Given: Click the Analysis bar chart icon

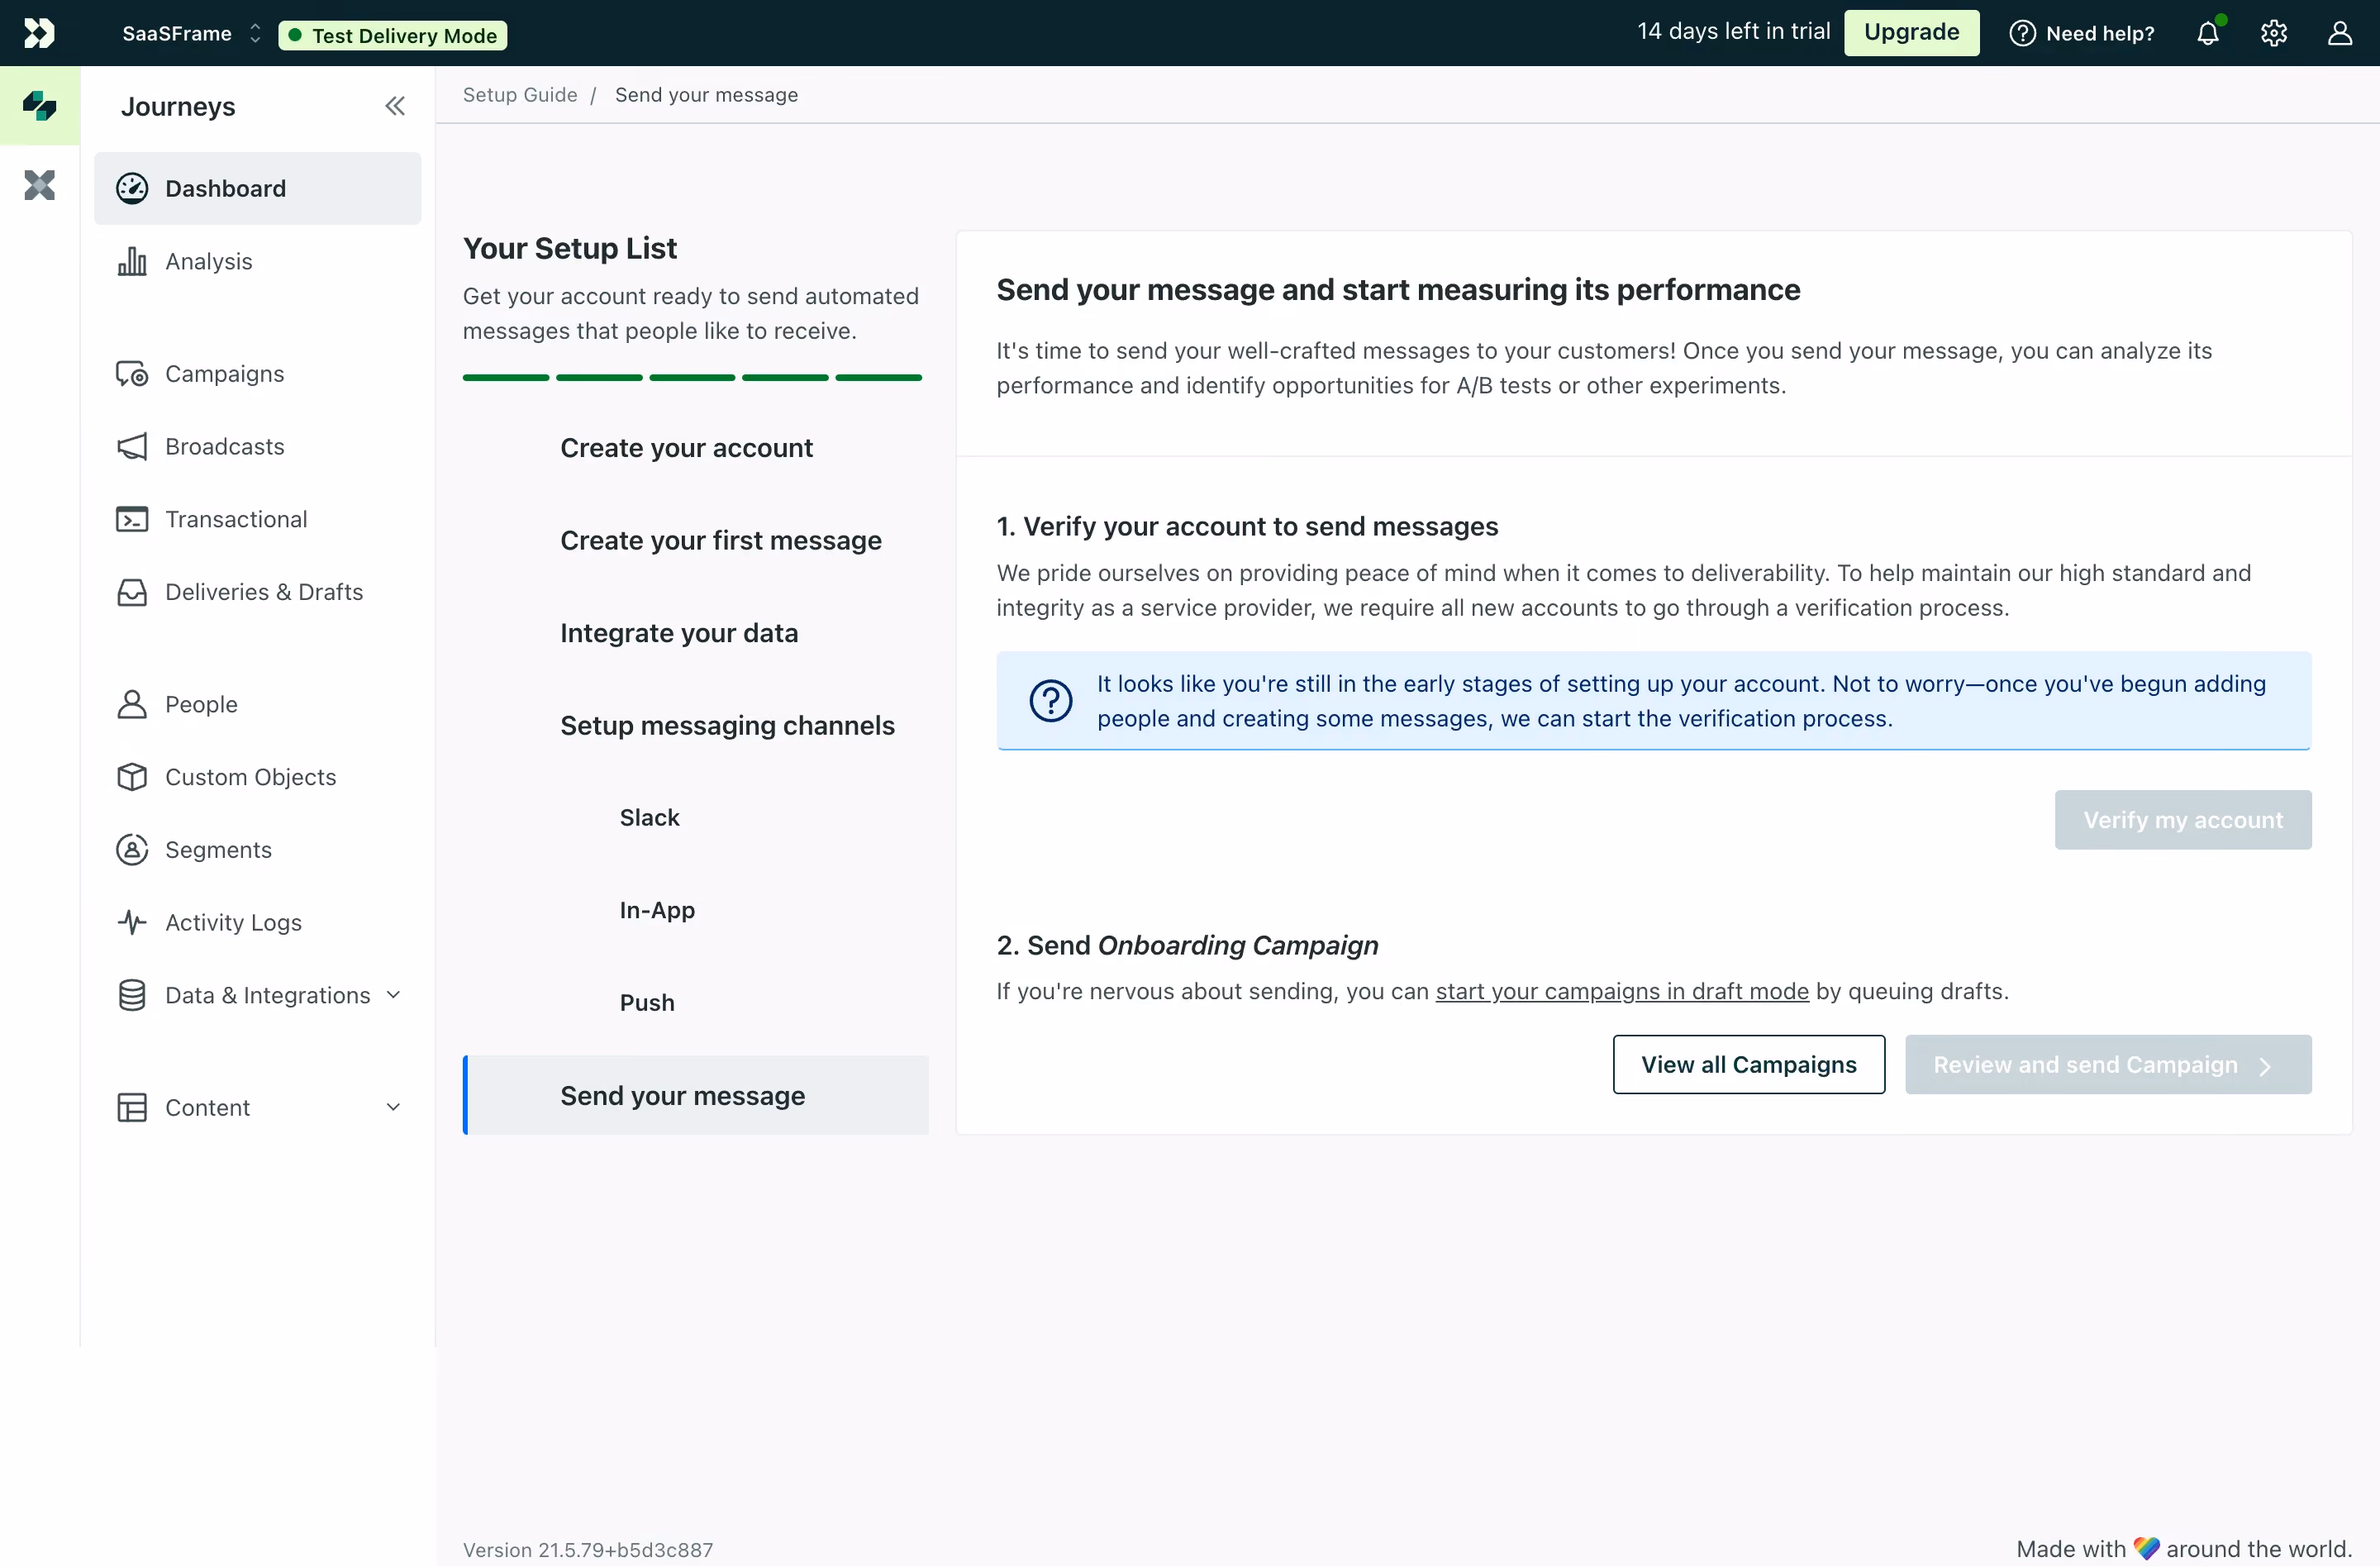Looking at the screenshot, I should [132, 261].
